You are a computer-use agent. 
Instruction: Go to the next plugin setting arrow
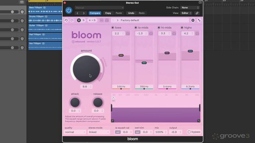point(84,13)
